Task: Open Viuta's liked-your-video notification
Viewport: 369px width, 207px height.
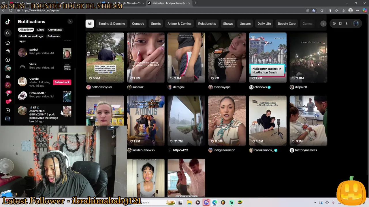Action: [44, 67]
